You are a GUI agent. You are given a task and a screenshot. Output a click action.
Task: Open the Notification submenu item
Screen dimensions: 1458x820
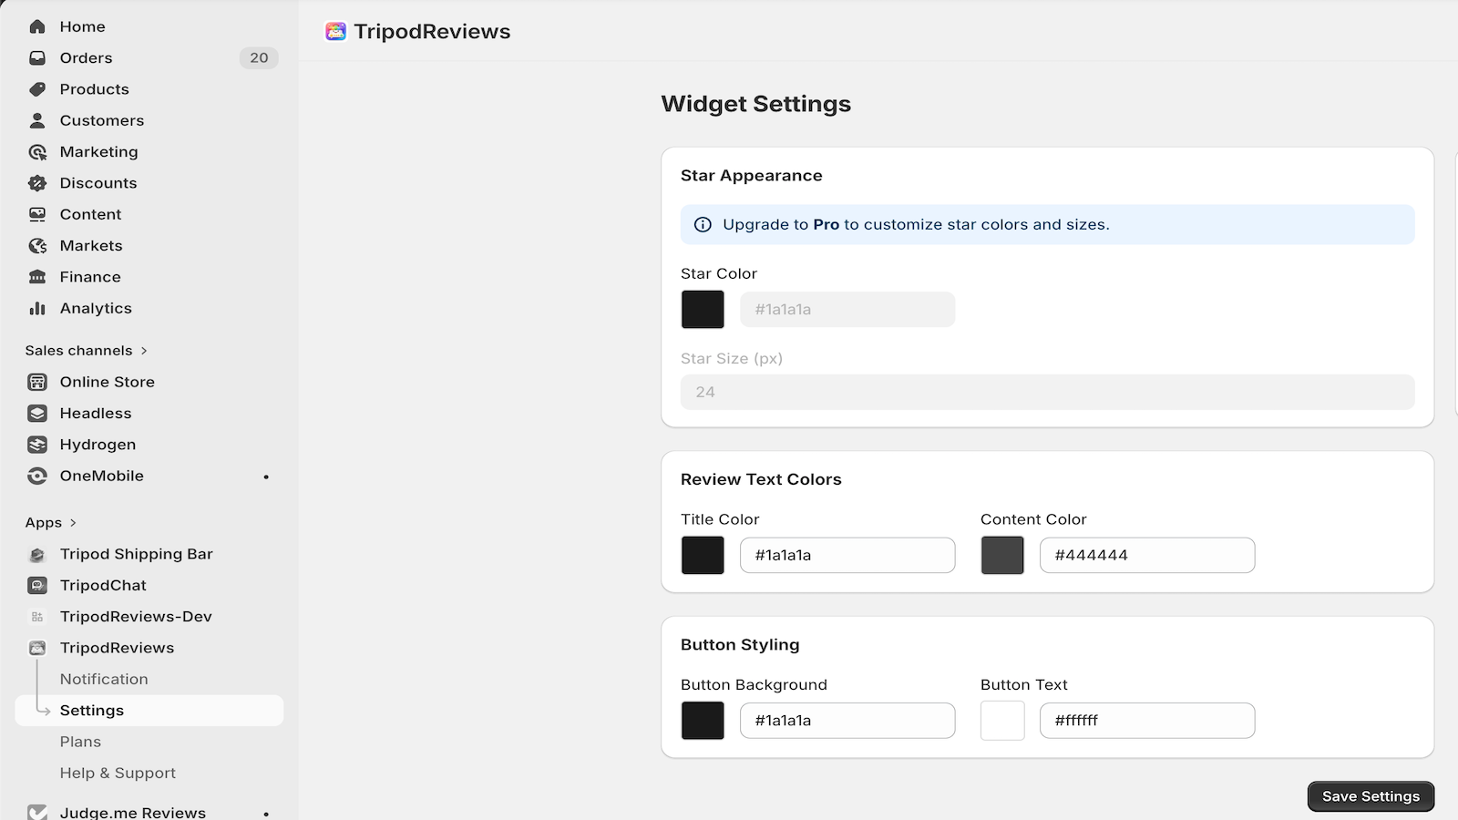104,679
